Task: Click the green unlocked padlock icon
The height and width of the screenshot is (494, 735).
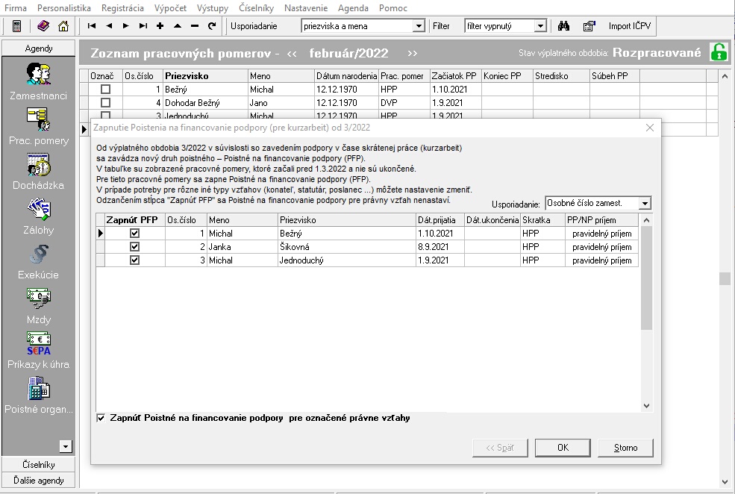Action: [x=719, y=52]
